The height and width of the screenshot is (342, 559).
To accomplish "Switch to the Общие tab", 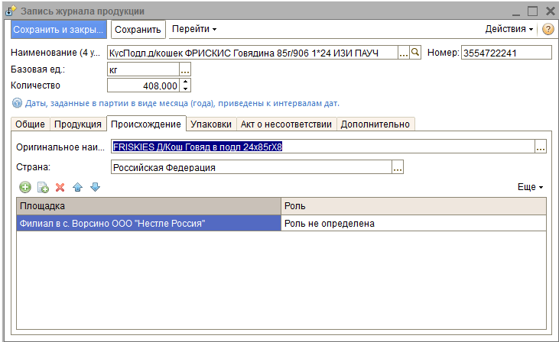I will (31, 124).
